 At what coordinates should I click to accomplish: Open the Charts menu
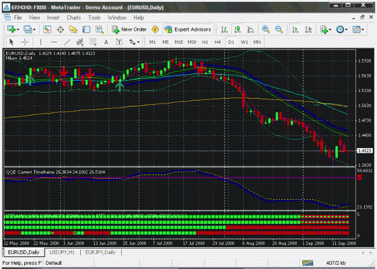[74, 18]
